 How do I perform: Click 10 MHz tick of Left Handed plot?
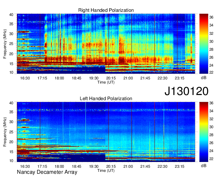tap(11, 161)
